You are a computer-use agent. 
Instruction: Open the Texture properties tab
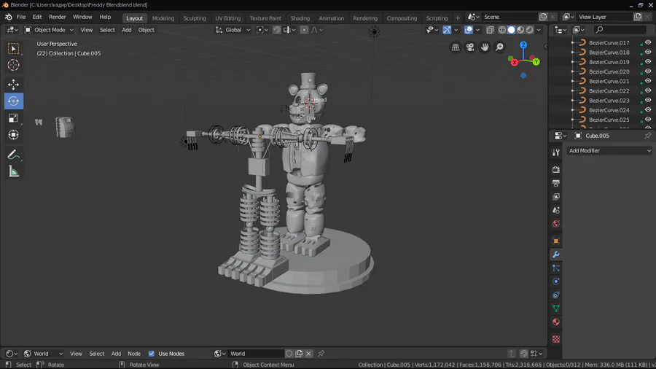(x=556, y=339)
